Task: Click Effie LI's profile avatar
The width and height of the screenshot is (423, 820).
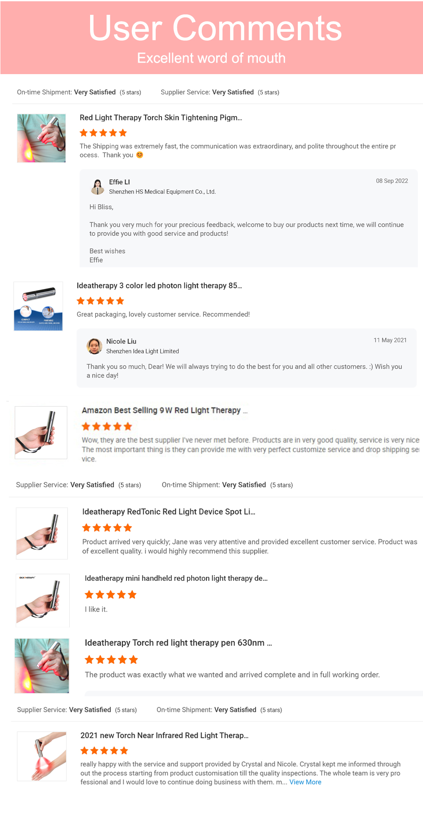Action: pos(98,186)
